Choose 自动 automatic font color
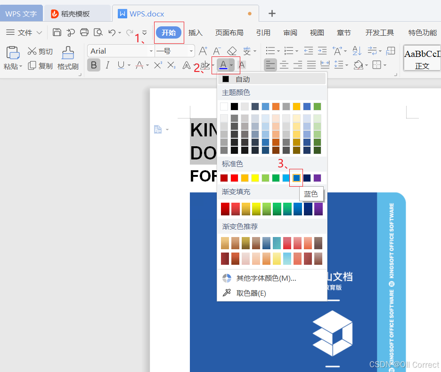 272,79
